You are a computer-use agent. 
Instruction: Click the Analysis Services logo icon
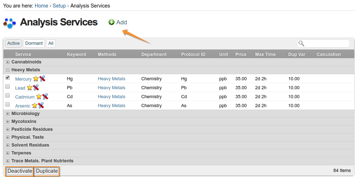click(10, 23)
